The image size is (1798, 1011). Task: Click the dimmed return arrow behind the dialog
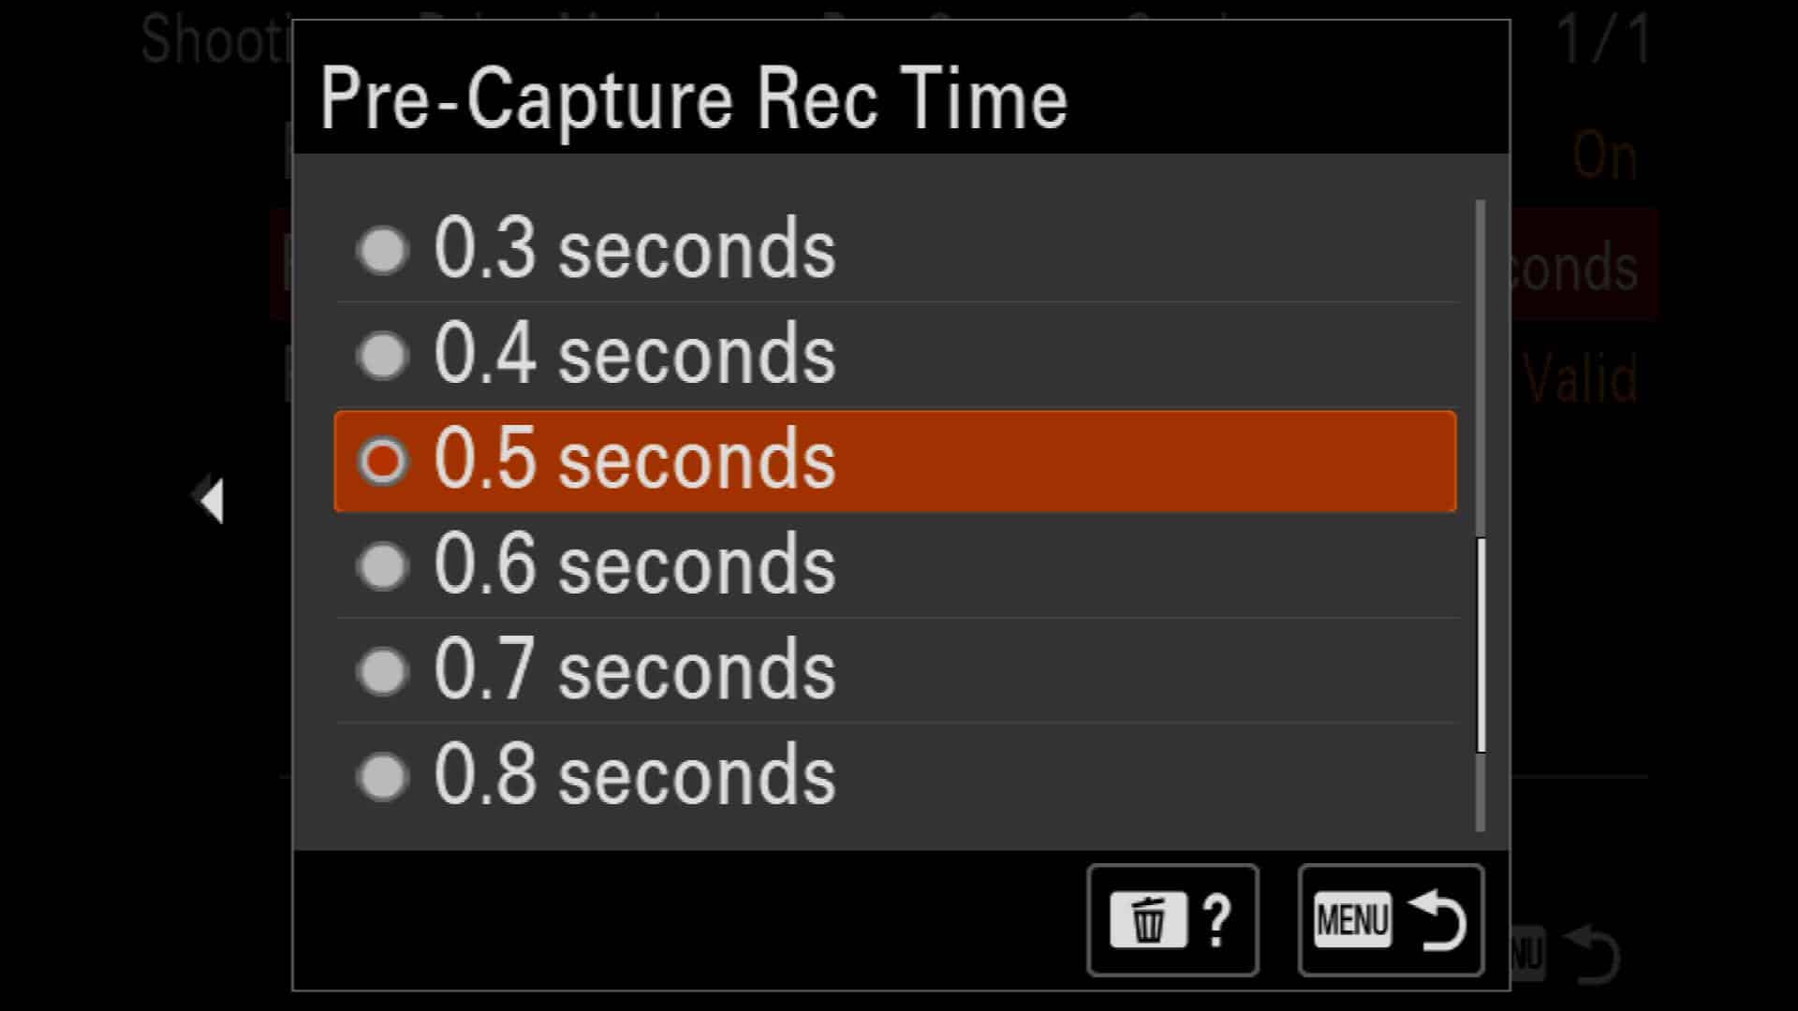click(1592, 953)
